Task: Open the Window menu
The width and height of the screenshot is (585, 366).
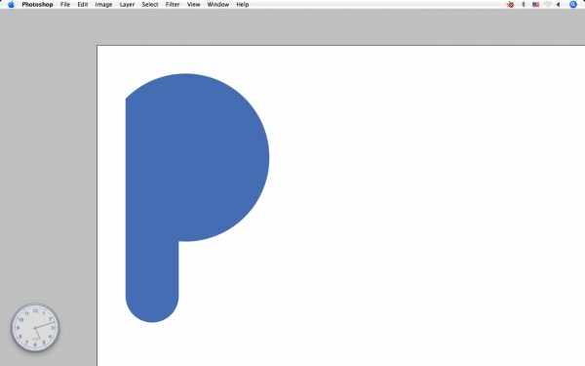Action: pos(218,5)
